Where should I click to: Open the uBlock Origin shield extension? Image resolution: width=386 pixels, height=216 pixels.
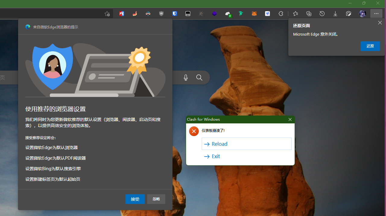(161, 14)
